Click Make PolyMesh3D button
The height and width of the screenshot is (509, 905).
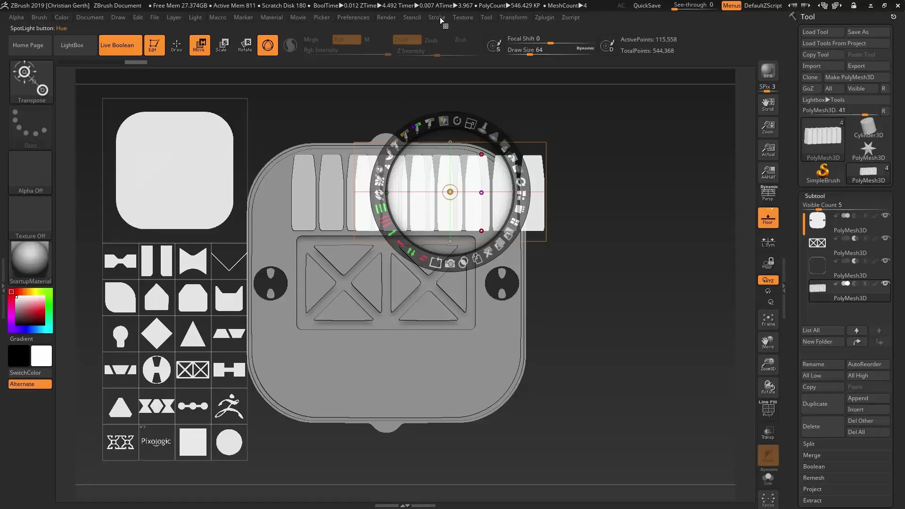[856, 77]
